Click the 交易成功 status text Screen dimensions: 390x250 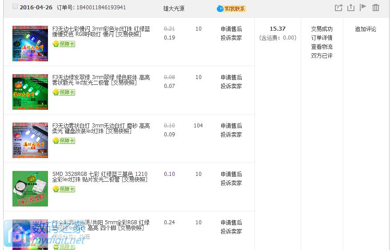[322, 29]
